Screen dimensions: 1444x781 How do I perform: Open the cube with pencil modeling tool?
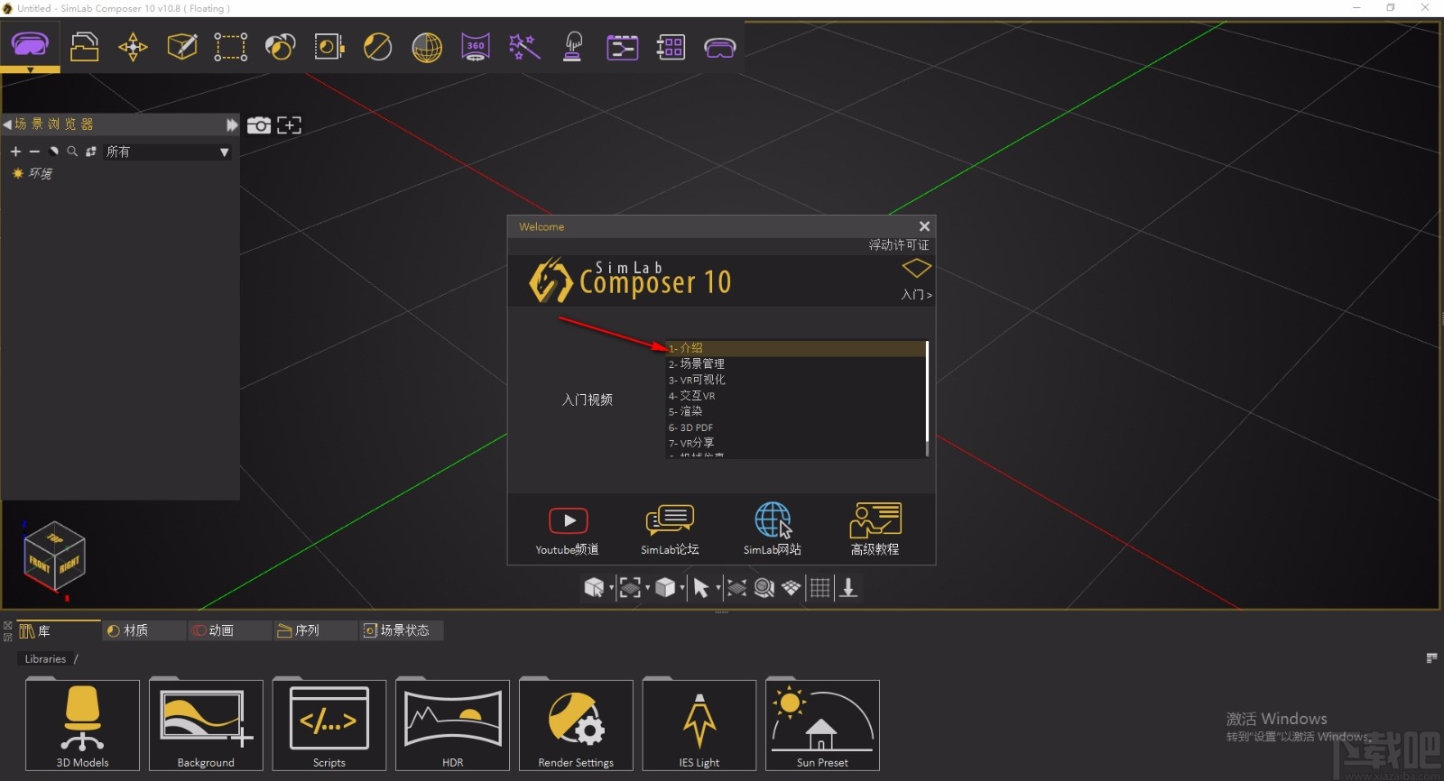tap(182, 46)
